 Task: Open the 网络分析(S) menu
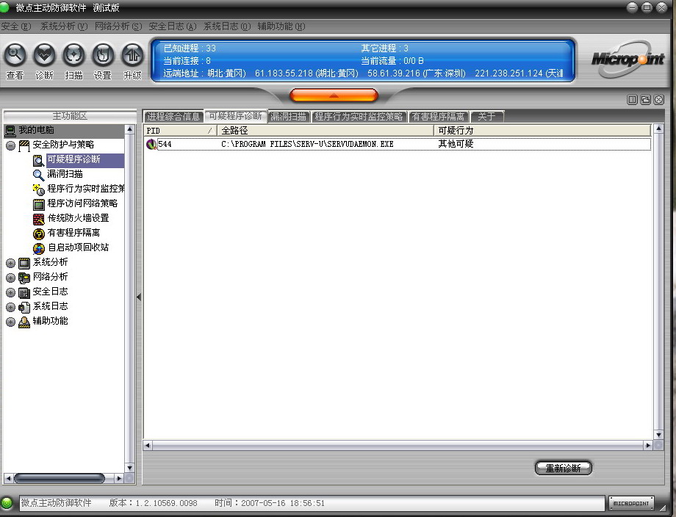tap(118, 26)
